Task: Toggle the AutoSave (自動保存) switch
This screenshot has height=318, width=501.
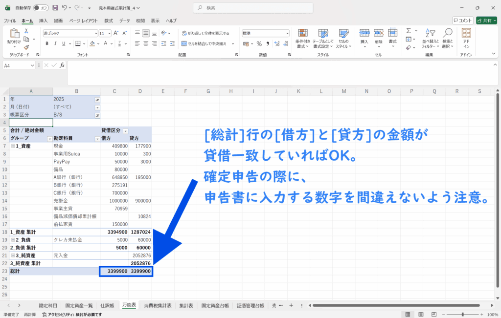Action: click(41, 8)
